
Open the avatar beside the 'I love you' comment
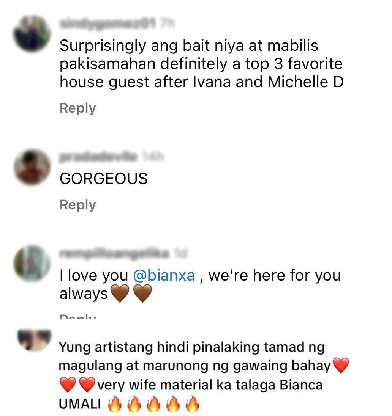click(x=32, y=263)
